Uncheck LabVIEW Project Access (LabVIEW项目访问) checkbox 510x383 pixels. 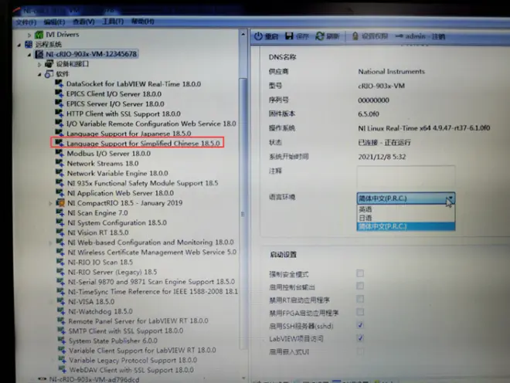tap(360, 338)
